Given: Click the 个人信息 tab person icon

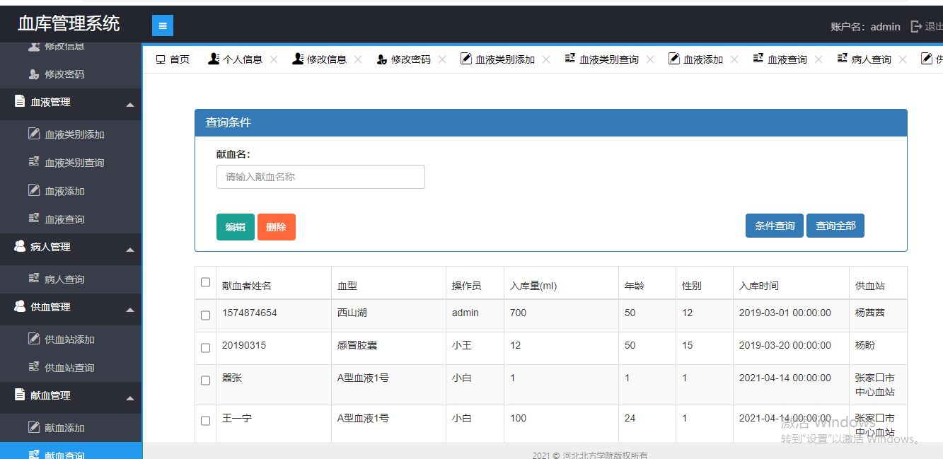Looking at the screenshot, I should 214,59.
